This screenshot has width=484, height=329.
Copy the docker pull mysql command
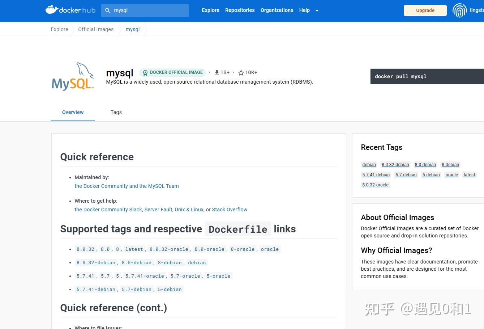pos(401,76)
